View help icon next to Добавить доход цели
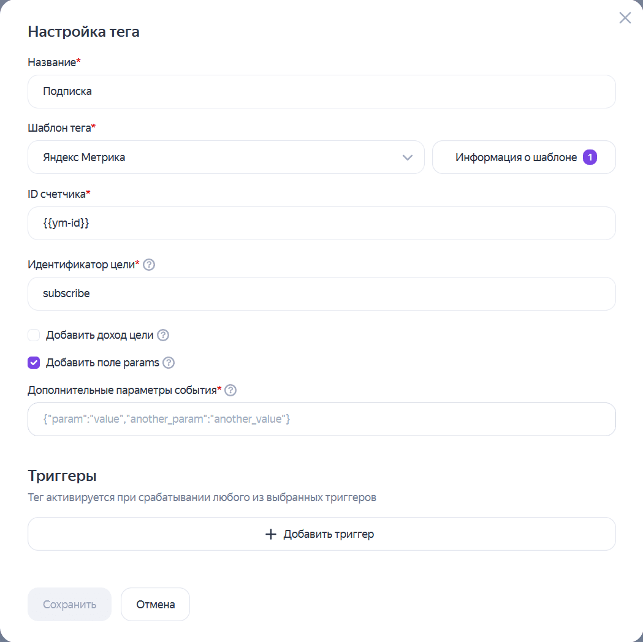Viewport: 643px width, 642px height. coord(162,334)
